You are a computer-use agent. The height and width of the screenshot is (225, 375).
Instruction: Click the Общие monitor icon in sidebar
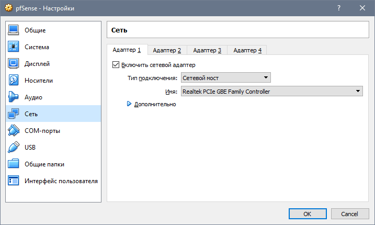pyautogui.click(x=14, y=30)
